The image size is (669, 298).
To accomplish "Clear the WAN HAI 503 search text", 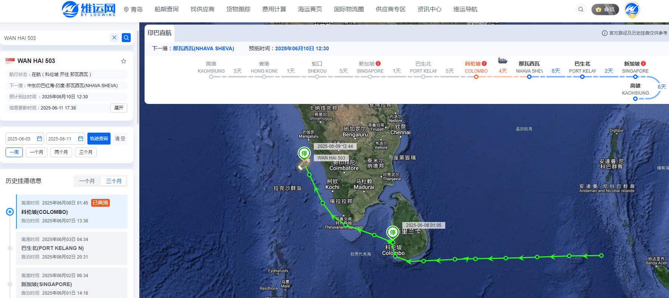I will point(114,37).
